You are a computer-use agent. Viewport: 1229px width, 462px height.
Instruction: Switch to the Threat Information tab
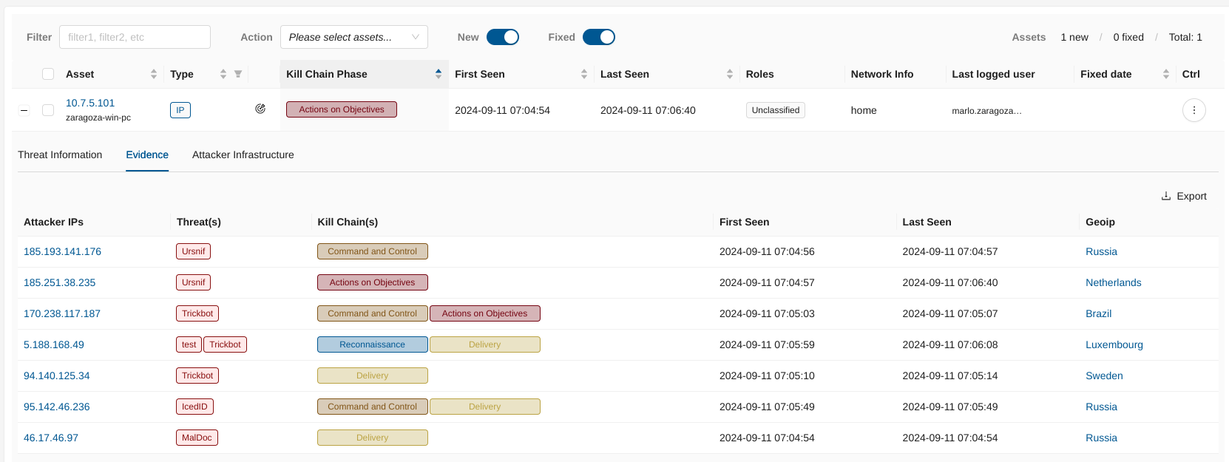60,154
